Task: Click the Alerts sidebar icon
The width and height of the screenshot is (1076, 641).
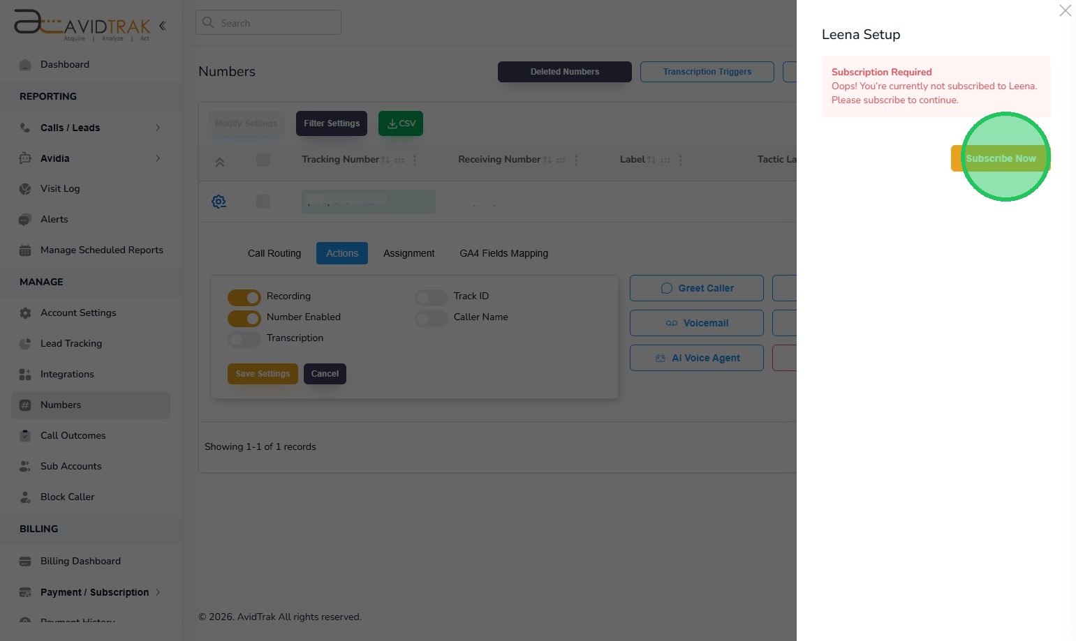Action: click(x=25, y=220)
